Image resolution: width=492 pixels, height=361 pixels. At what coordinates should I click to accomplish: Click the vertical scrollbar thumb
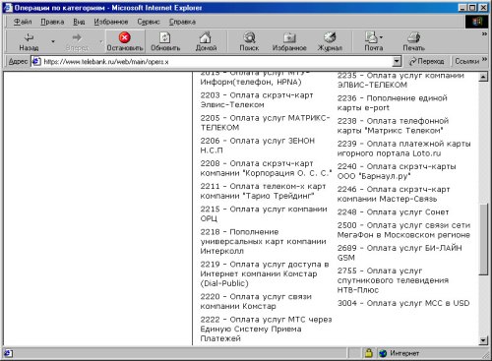(483, 239)
